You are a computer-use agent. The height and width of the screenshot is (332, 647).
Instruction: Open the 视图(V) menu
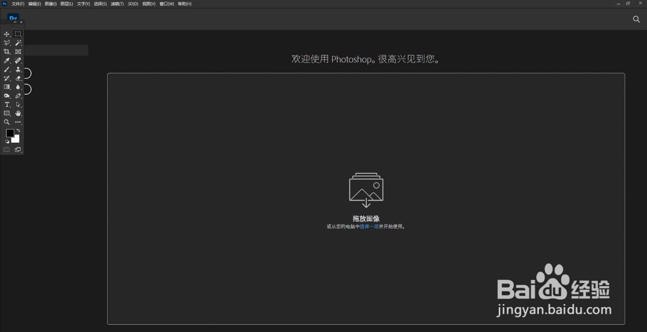[149, 4]
